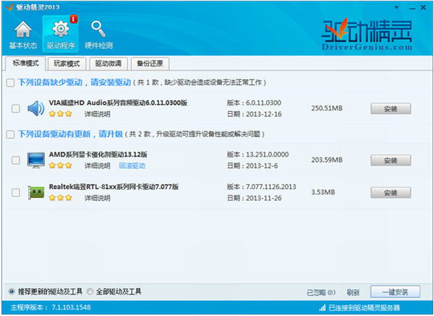Click the monitor icon for AMD driver
Viewport: 434px width, 316px height.
click(x=36, y=160)
